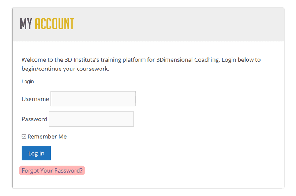Click the '3Dimensional Coaching' text in welcome message
Viewport: 296px width, 196px height.
(x=188, y=60)
